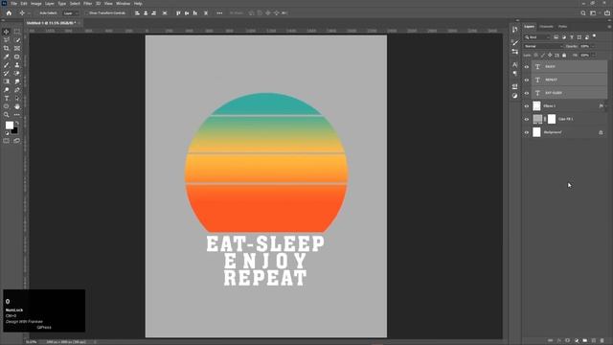Enable the Auto-Select checkbox
Screen dimensions: 613x345
36,13
